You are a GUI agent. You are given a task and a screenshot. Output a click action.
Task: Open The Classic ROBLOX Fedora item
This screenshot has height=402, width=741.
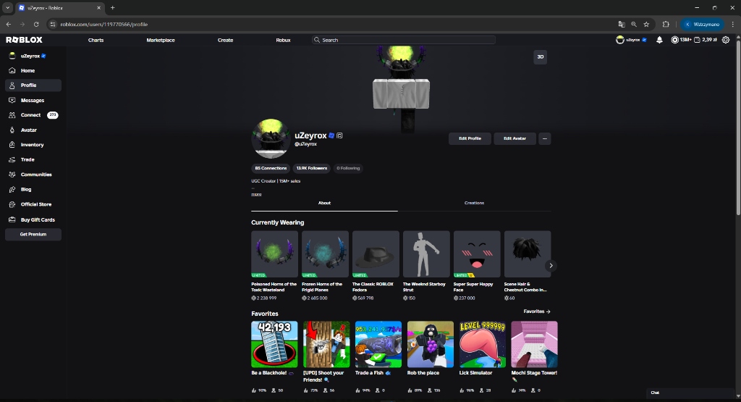point(376,266)
